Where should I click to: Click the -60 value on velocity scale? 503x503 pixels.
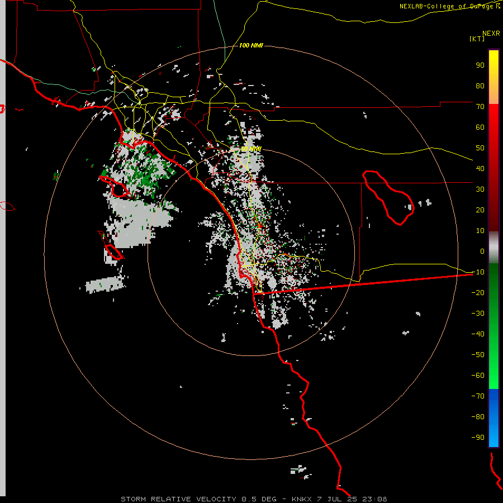click(478, 376)
